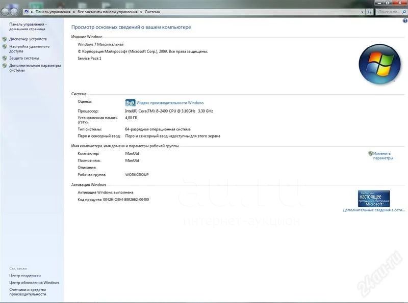
Task: Click the shield icon beside Защита системы
Action: pyautogui.click(x=5, y=58)
